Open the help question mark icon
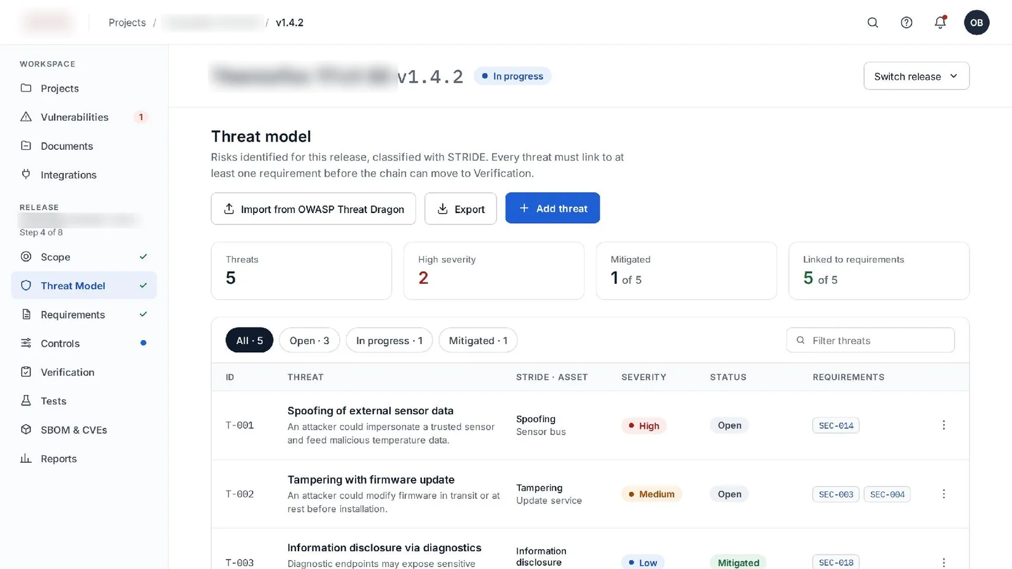The image size is (1012, 569). coord(906,23)
